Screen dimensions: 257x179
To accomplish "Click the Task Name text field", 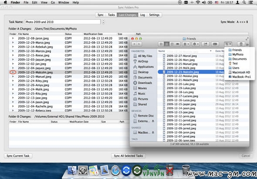I will tap(63, 22).
